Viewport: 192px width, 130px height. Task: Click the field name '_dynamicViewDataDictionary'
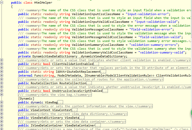pyautogui.click(x=102, y=57)
